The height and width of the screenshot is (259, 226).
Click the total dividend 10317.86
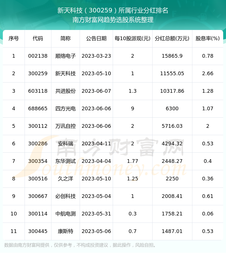tap(172, 91)
